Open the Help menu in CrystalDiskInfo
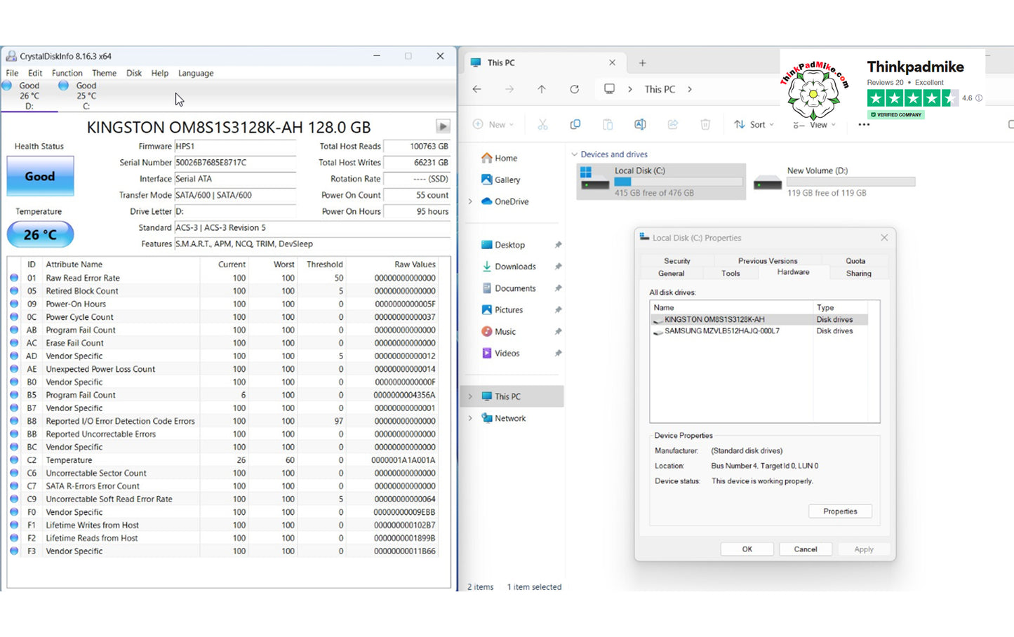The image size is (1014, 637). click(x=160, y=73)
